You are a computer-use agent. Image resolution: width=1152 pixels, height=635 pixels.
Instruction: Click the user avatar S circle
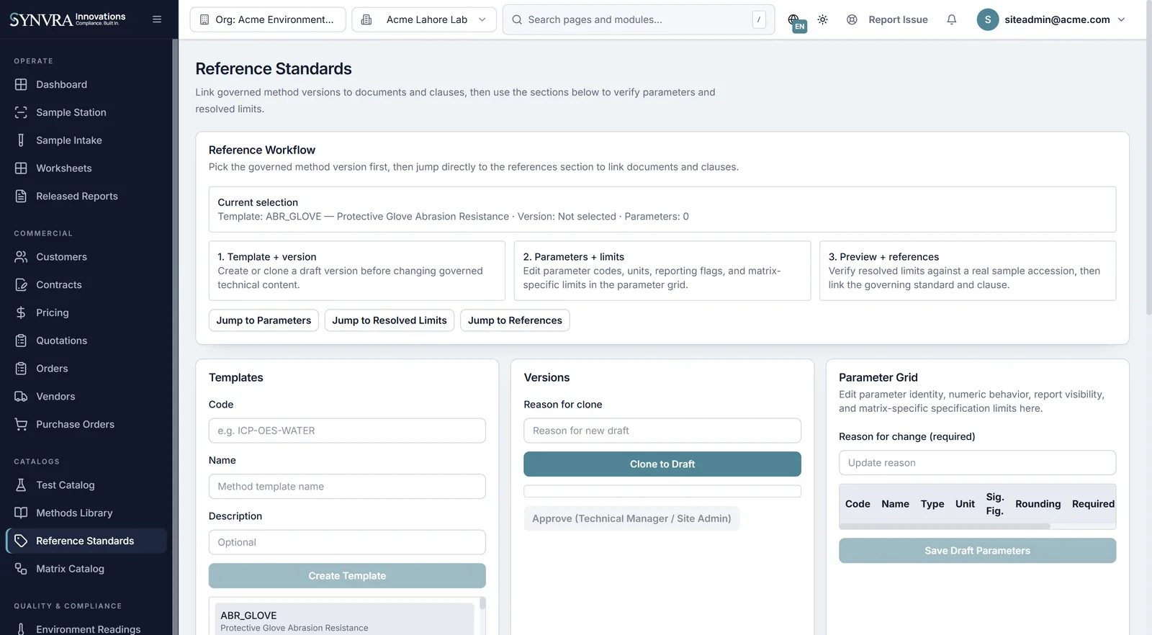988,19
